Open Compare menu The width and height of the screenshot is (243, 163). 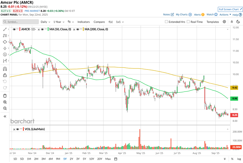click(99, 22)
